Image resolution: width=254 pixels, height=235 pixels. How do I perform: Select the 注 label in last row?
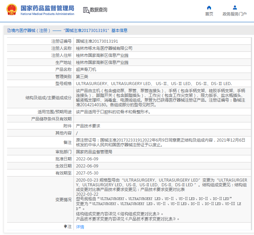pos(69,226)
